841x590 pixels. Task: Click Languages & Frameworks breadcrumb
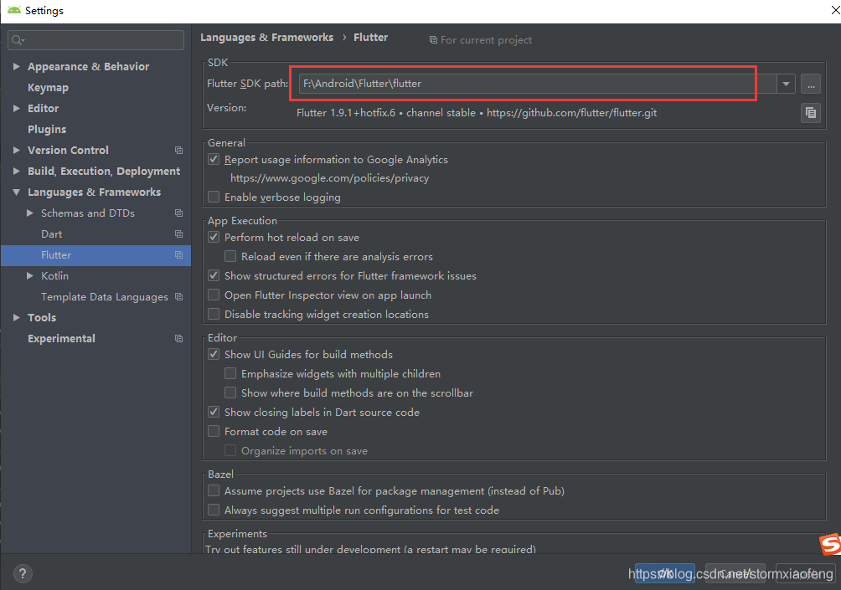coord(266,38)
